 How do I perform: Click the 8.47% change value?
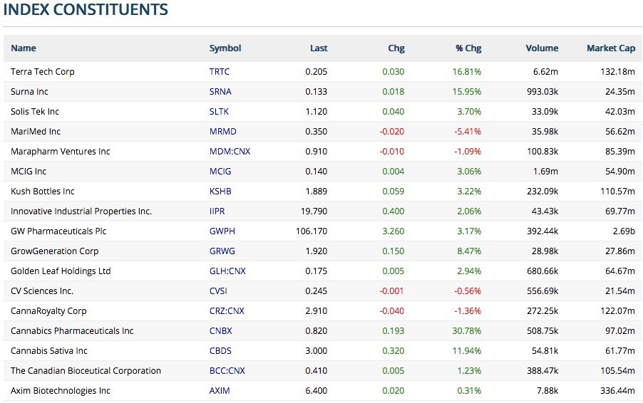(x=469, y=251)
